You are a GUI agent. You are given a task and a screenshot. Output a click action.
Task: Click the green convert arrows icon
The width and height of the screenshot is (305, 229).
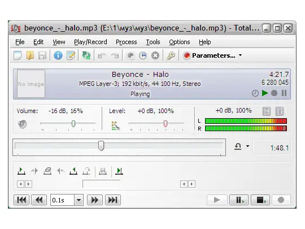click(86, 55)
